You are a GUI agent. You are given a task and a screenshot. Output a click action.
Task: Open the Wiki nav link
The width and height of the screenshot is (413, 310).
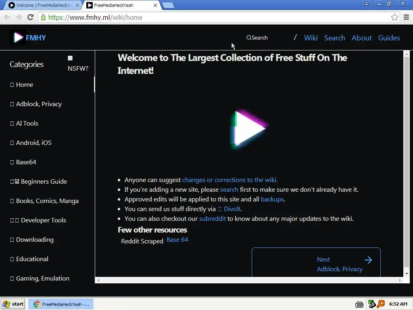click(311, 38)
